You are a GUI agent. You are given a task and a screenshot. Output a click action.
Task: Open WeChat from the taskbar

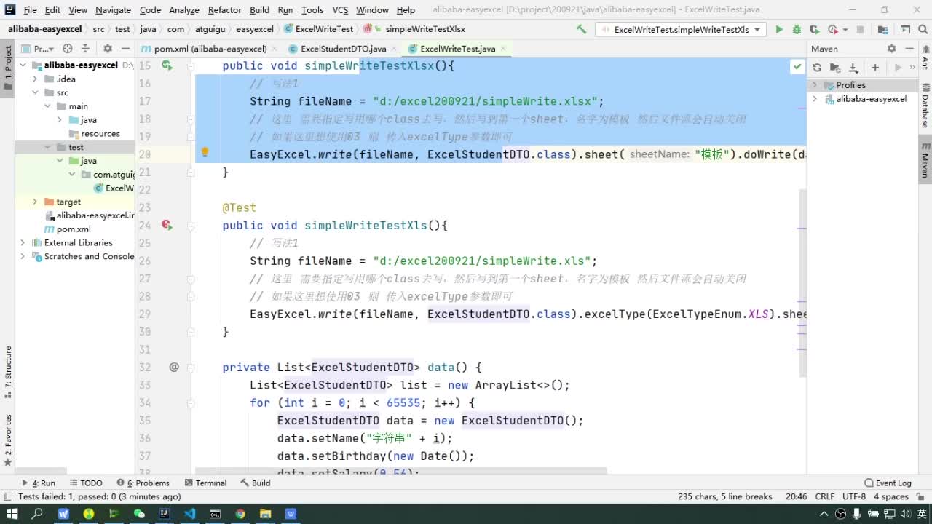coord(139,514)
